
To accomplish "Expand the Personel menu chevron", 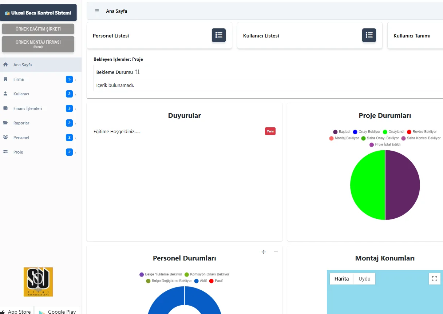I will (x=75, y=138).
